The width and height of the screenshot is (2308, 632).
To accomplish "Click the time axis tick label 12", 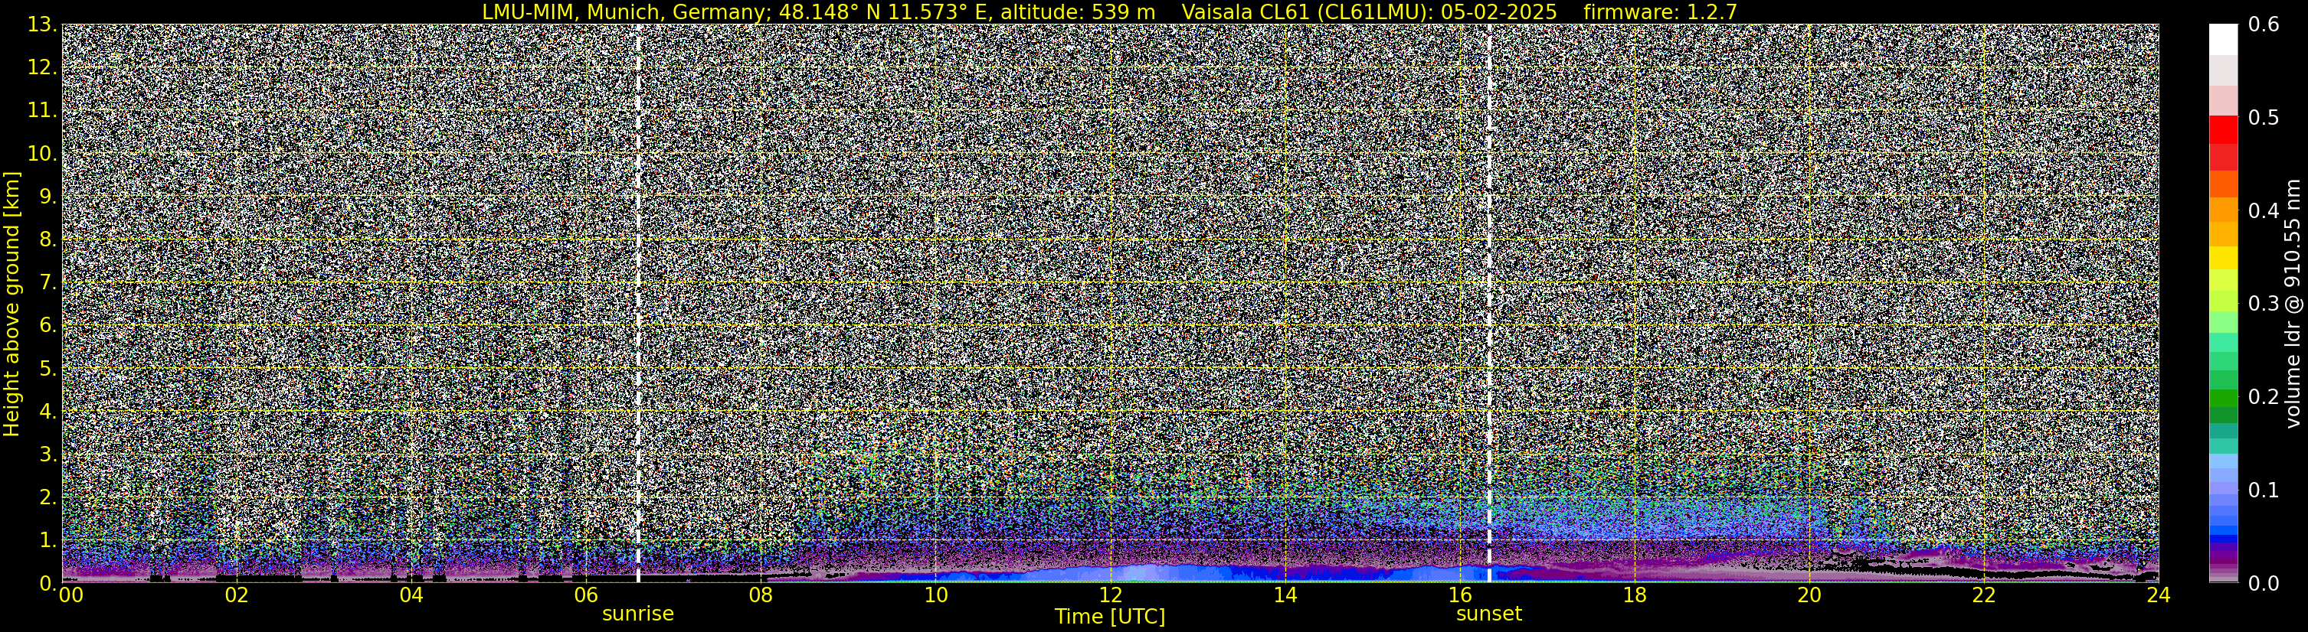I will 1110,596.
